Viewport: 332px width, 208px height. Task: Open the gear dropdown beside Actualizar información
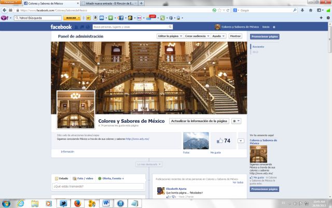[x=237, y=121]
